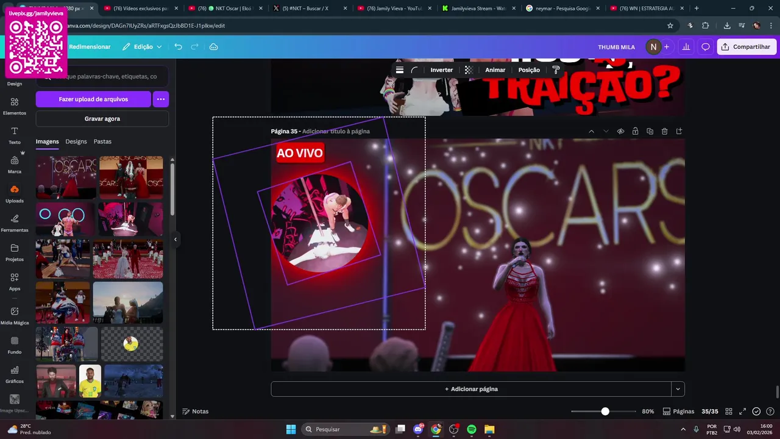The height and width of the screenshot is (439, 780).
Task: Click the Posição button
Action: [x=529, y=70]
